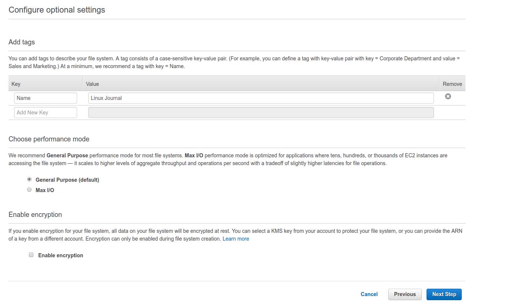The image size is (507, 305).
Task: Click the Linux Journal value field
Action: pos(261,98)
